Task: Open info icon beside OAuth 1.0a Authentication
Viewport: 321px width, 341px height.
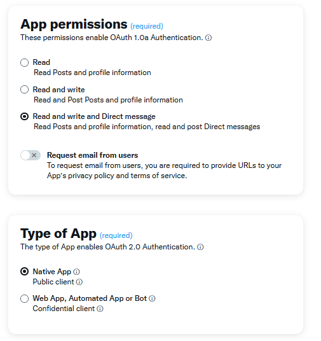Action: pyautogui.click(x=208, y=38)
